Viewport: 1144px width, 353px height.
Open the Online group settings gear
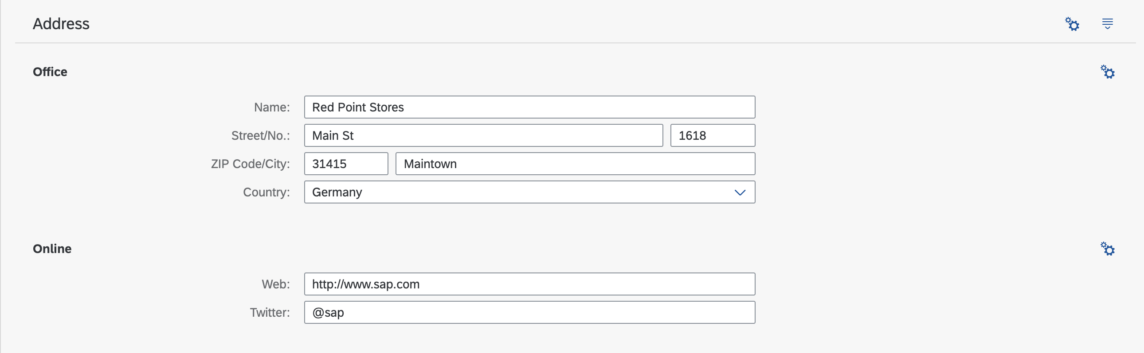coord(1108,249)
